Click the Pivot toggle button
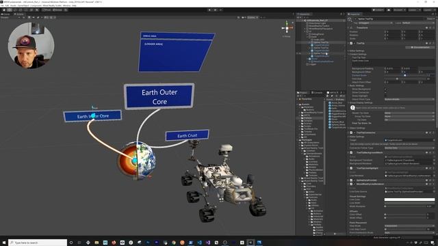This screenshot has height=246, width=438. 47,10
